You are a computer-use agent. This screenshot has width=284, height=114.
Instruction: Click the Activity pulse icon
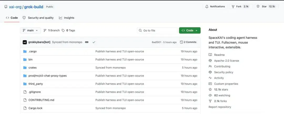click(x=210, y=78)
